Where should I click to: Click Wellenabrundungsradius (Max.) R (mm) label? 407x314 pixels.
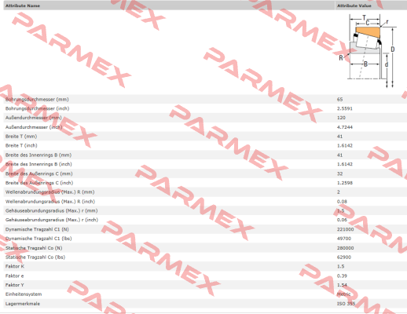point(49,192)
